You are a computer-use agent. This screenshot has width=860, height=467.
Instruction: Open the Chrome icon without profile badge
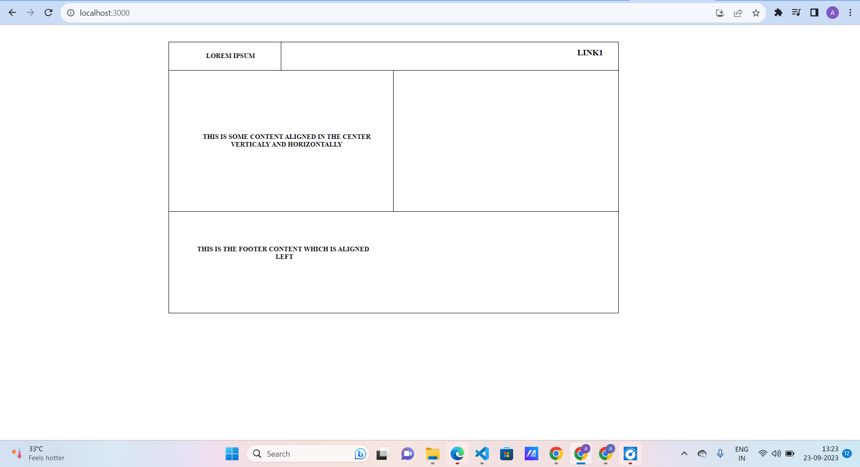[x=556, y=454]
